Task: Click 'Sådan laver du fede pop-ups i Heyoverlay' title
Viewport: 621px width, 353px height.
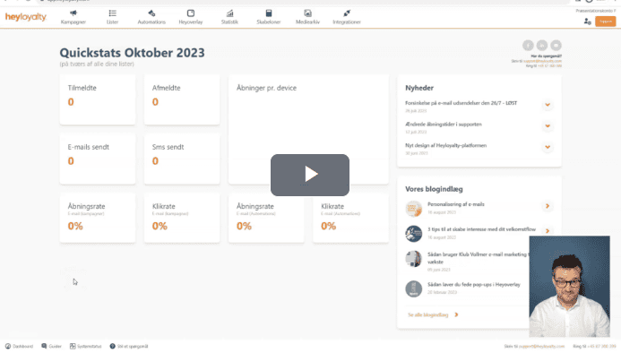Action: pyautogui.click(x=474, y=284)
